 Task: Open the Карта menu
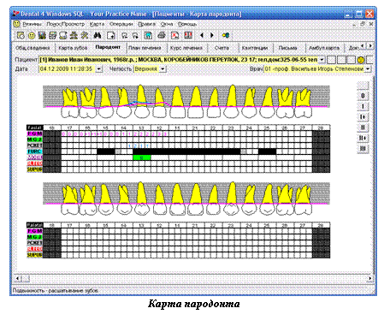pyautogui.click(x=97, y=24)
